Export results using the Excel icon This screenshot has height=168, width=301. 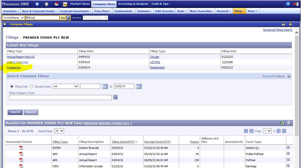click(282, 123)
